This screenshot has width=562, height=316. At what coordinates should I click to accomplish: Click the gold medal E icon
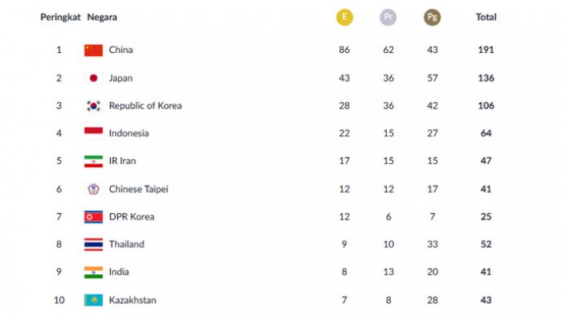(x=344, y=17)
